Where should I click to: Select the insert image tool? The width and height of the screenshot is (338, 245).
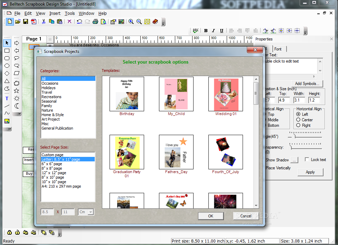7,121
